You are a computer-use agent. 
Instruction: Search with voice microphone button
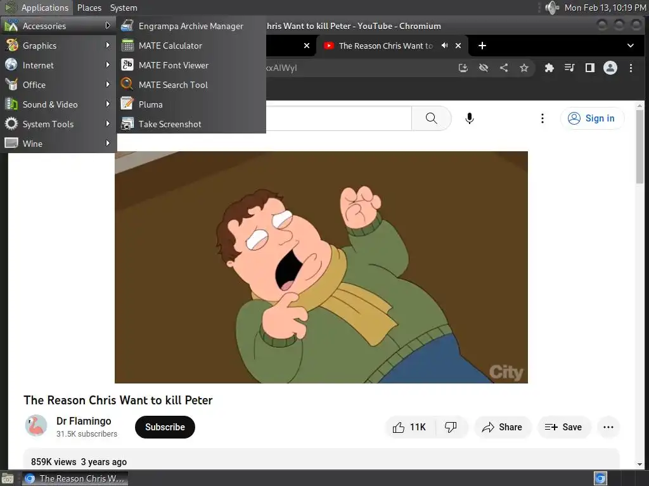[x=470, y=118]
